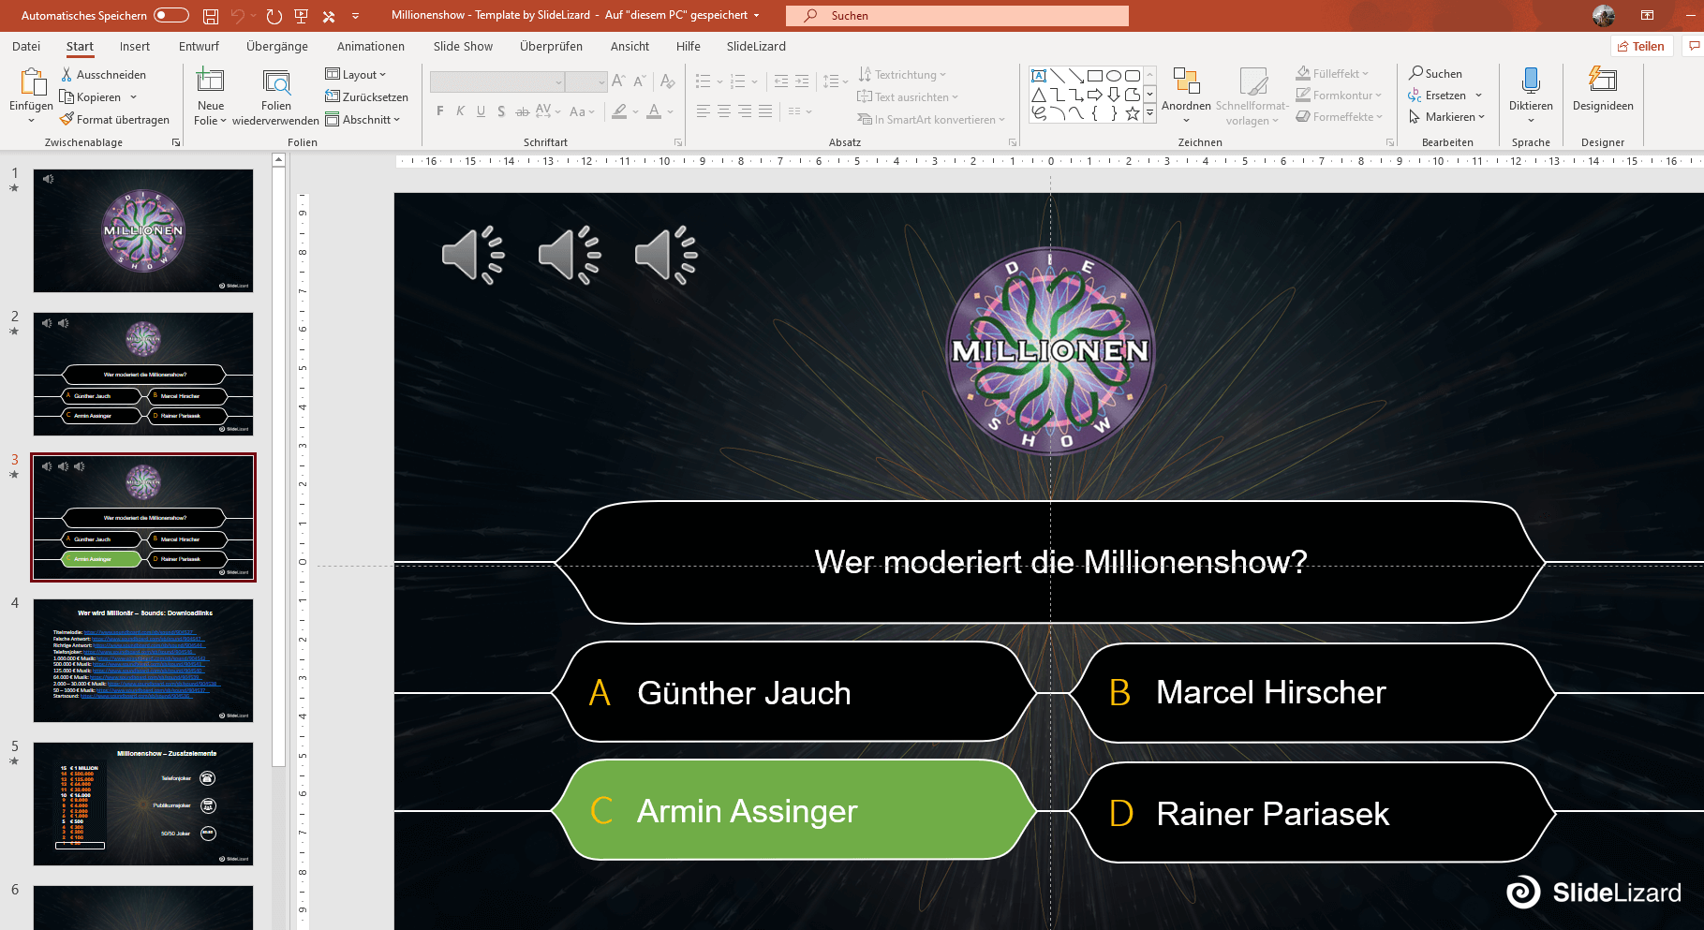
Task: Toggle right text alignment
Action: (745, 111)
